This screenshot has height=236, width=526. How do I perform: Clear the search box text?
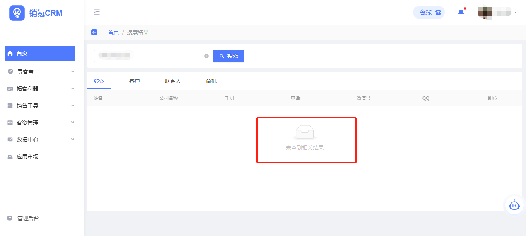pyautogui.click(x=207, y=56)
